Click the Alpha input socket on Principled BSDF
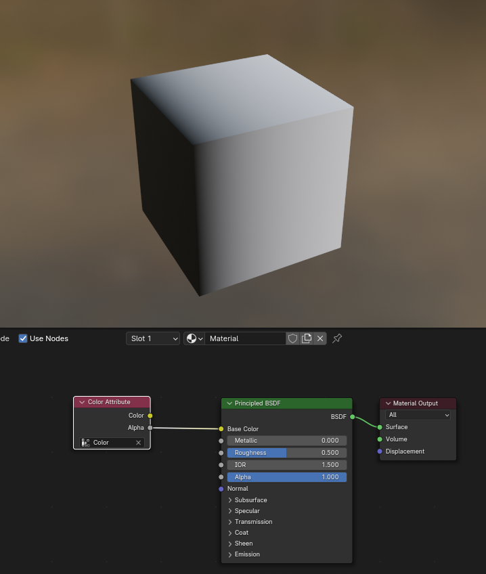 [221, 477]
